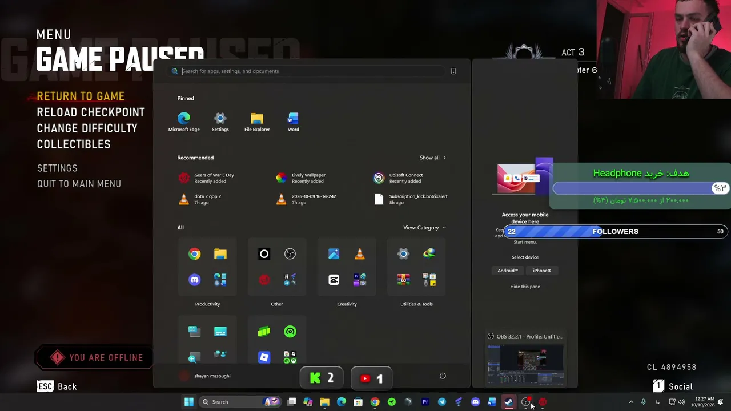Screen dimensions: 731x411
Task: Open WinRAR in Utilities & Tools group
Action: click(404, 280)
